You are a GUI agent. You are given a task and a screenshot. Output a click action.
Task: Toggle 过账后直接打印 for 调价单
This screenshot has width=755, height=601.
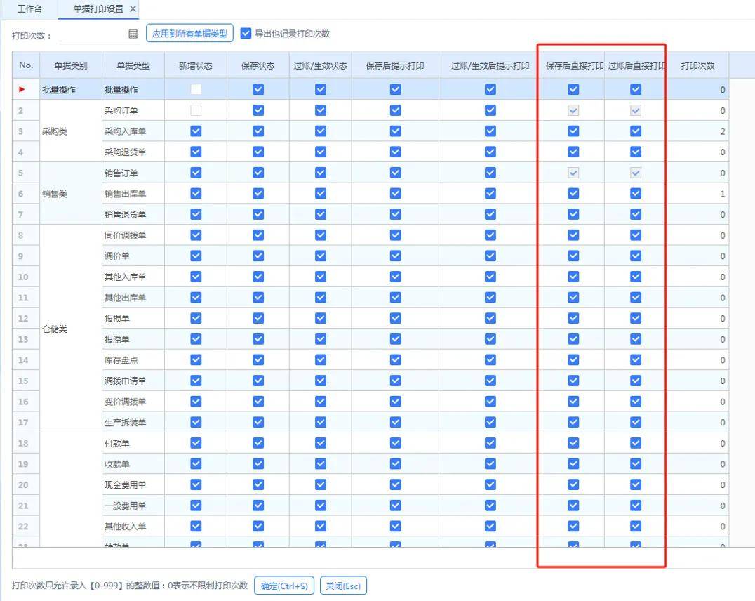[635, 256]
